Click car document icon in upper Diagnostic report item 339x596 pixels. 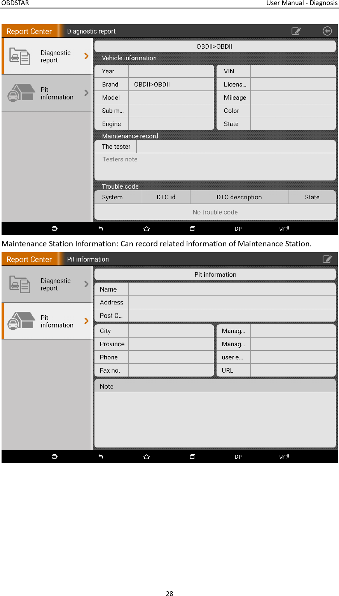[x=19, y=56]
